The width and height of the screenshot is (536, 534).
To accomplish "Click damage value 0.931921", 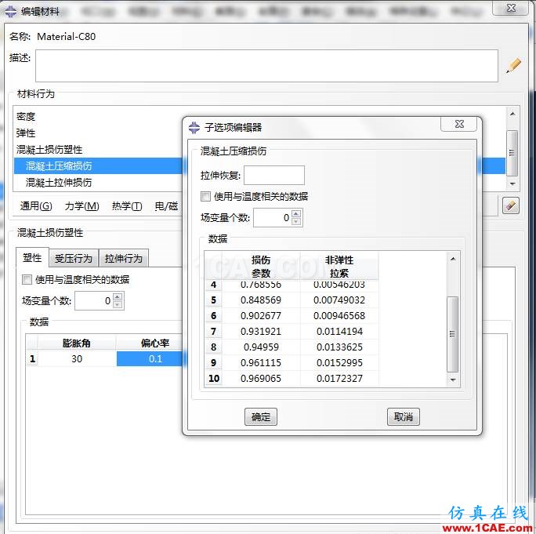I will pyautogui.click(x=261, y=332).
